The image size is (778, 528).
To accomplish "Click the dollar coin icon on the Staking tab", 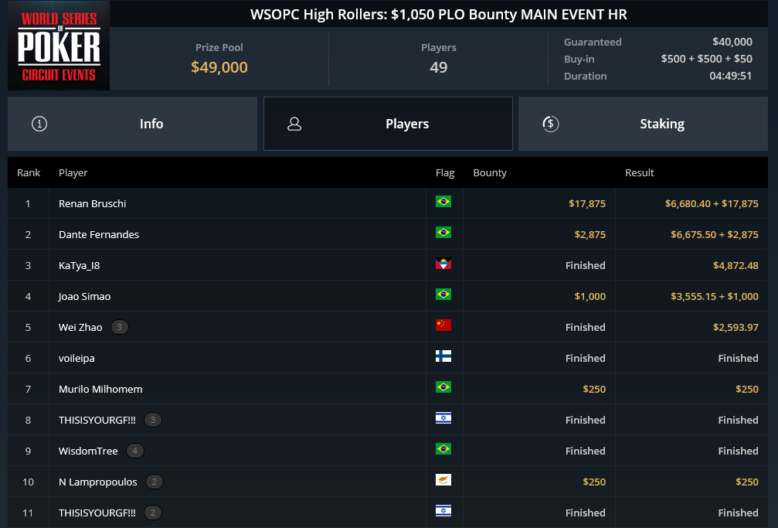I will pyautogui.click(x=551, y=124).
